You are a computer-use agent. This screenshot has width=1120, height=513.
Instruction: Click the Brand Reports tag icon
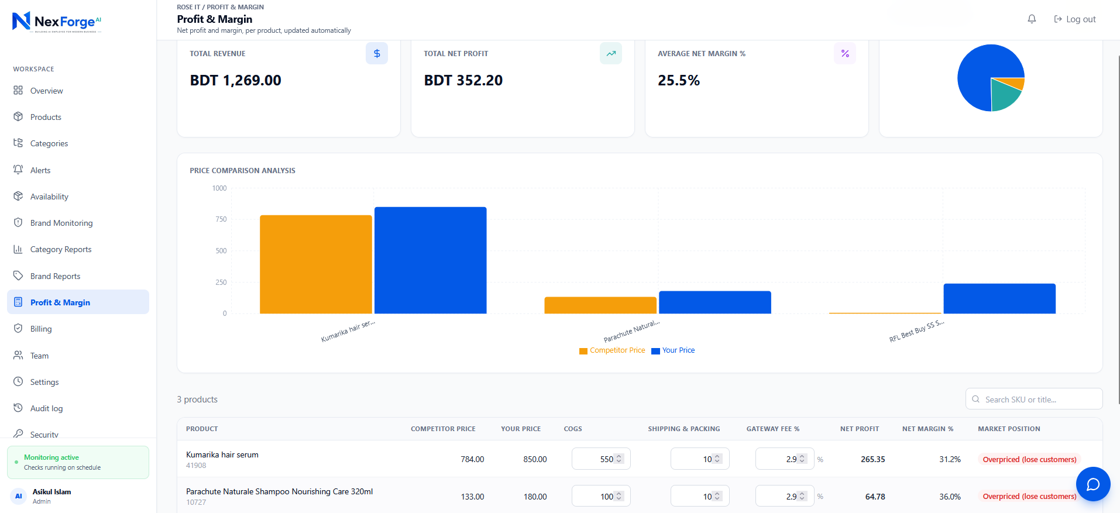18,276
